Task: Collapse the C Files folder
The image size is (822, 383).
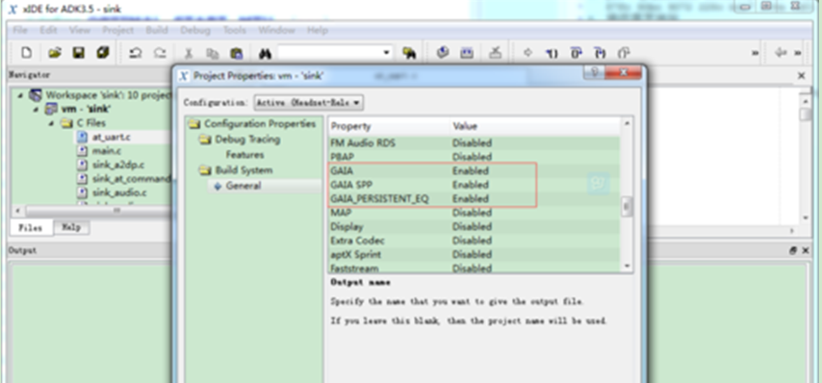Action: [52, 123]
